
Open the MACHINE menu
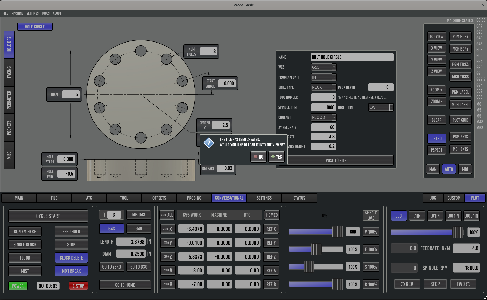(17, 13)
